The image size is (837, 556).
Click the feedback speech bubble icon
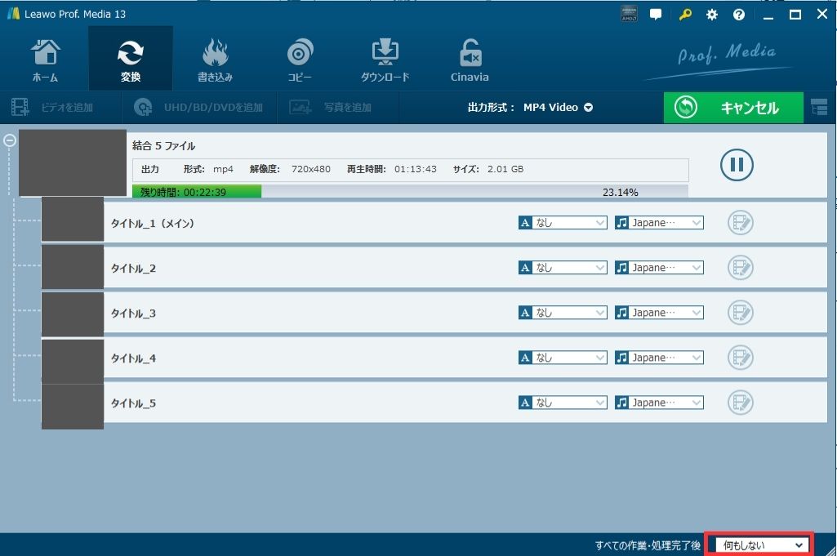click(655, 15)
